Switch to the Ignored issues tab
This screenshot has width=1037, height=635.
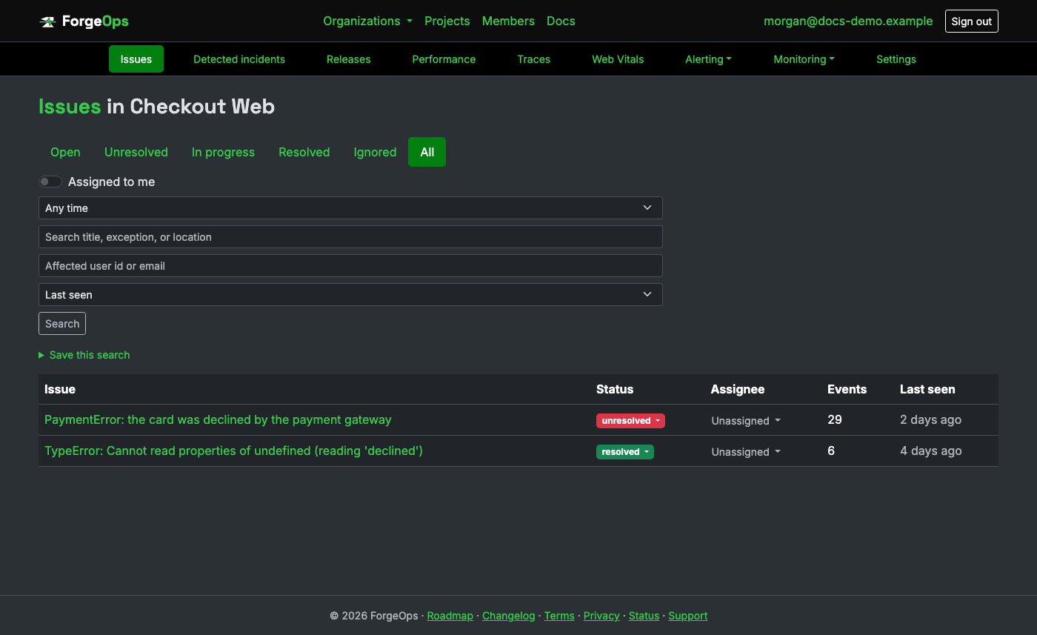(x=375, y=152)
